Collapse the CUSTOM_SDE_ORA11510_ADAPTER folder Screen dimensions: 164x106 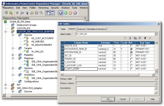click(5, 32)
